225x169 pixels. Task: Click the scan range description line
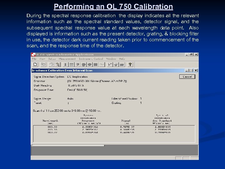[x=67, y=111]
